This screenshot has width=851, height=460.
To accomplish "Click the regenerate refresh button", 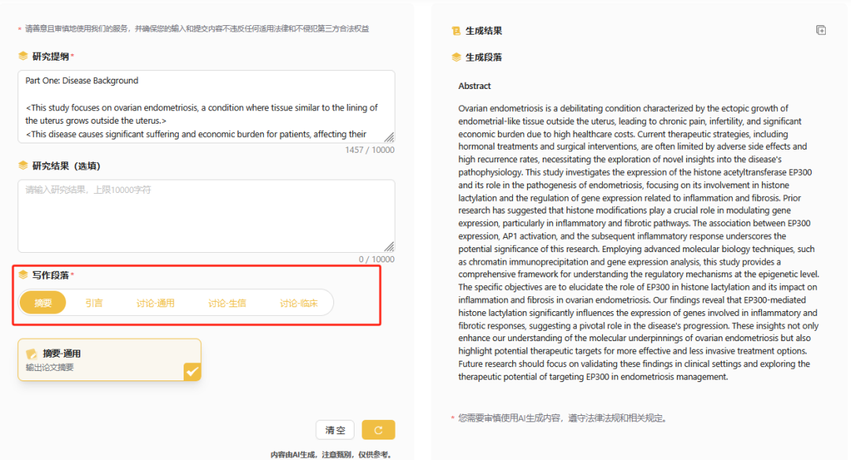I will pyautogui.click(x=378, y=429).
